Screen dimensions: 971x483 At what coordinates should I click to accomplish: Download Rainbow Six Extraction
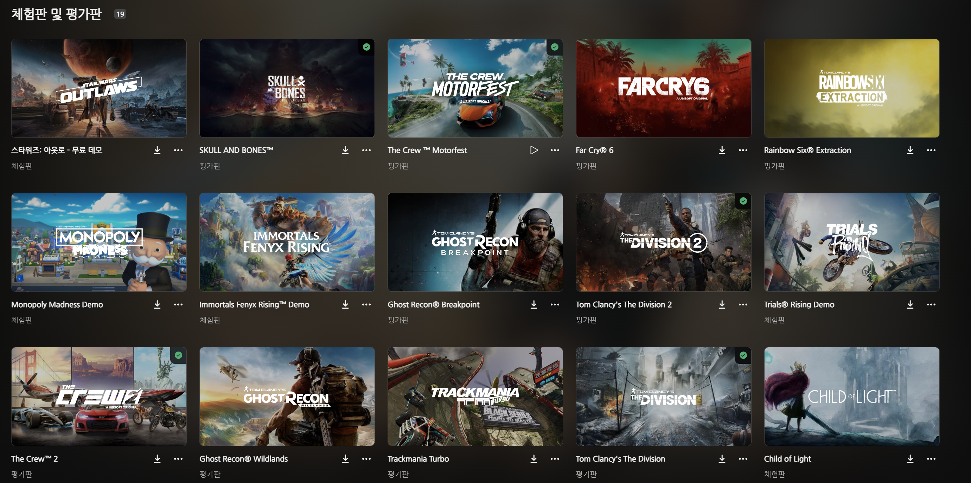tap(909, 150)
